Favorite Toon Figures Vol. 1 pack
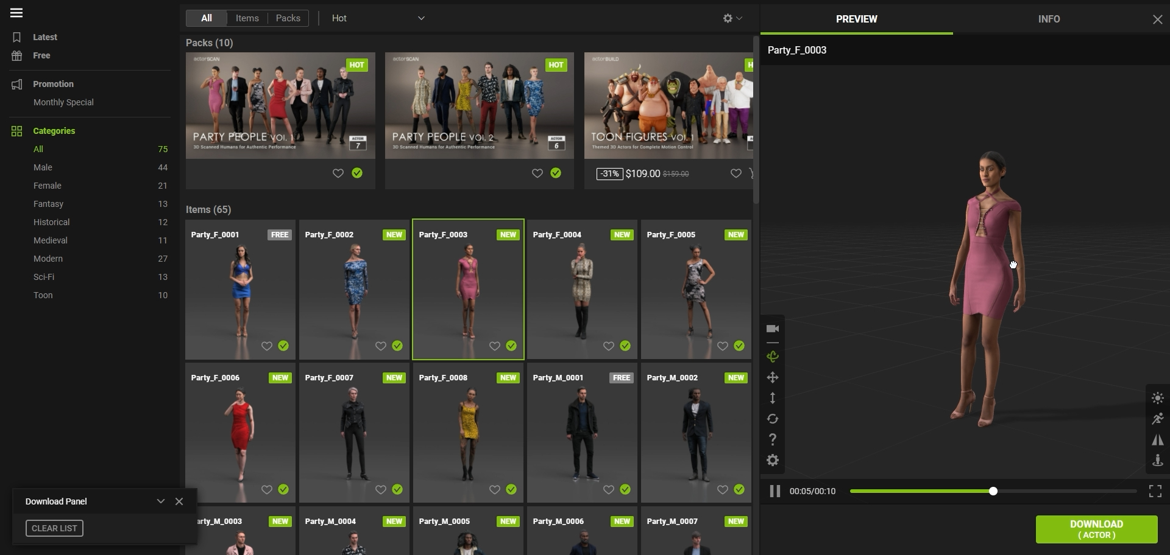Screen dimensions: 1170x555 coord(736,173)
